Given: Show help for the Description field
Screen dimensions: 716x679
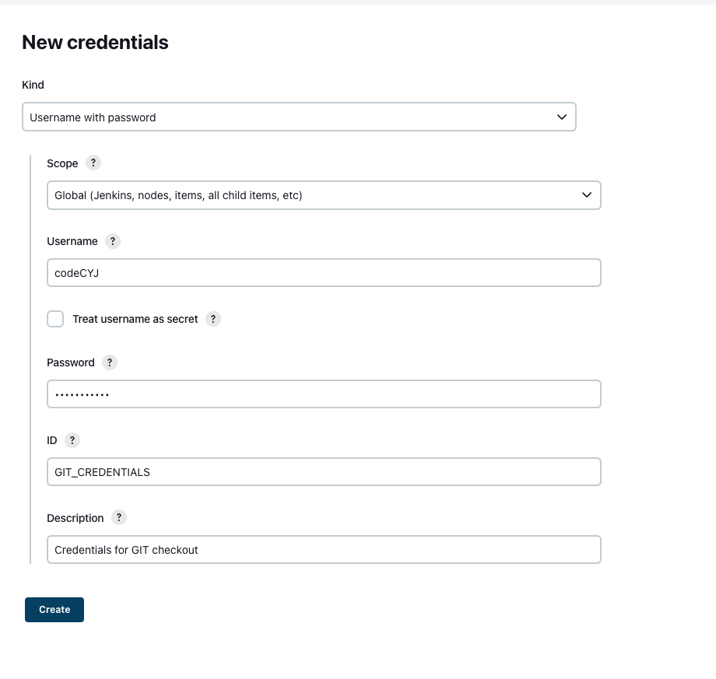Looking at the screenshot, I should pyautogui.click(x=119, y=517).
